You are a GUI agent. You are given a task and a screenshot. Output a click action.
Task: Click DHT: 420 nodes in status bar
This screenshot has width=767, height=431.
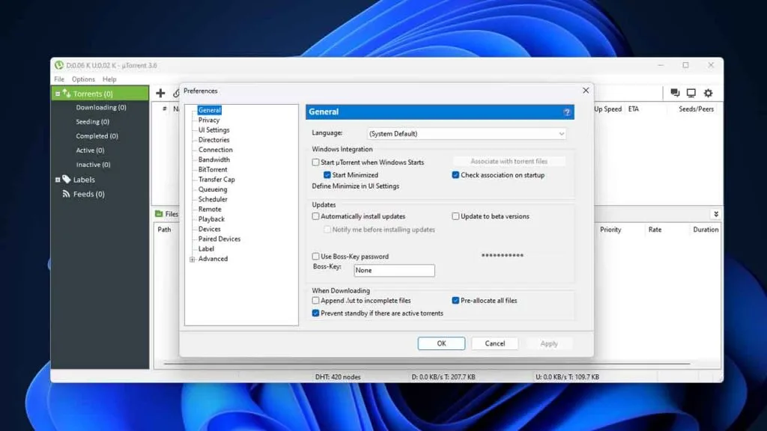tap(338, 377)
